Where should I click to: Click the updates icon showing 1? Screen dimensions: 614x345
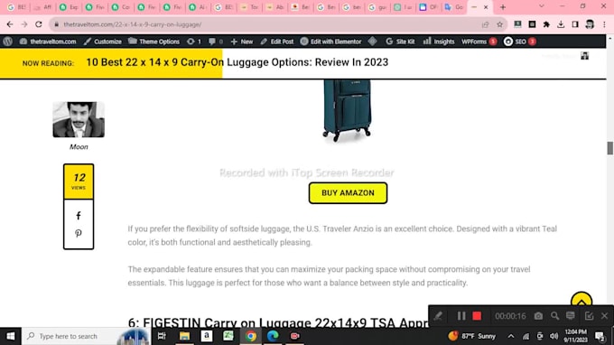coord(193,42)
